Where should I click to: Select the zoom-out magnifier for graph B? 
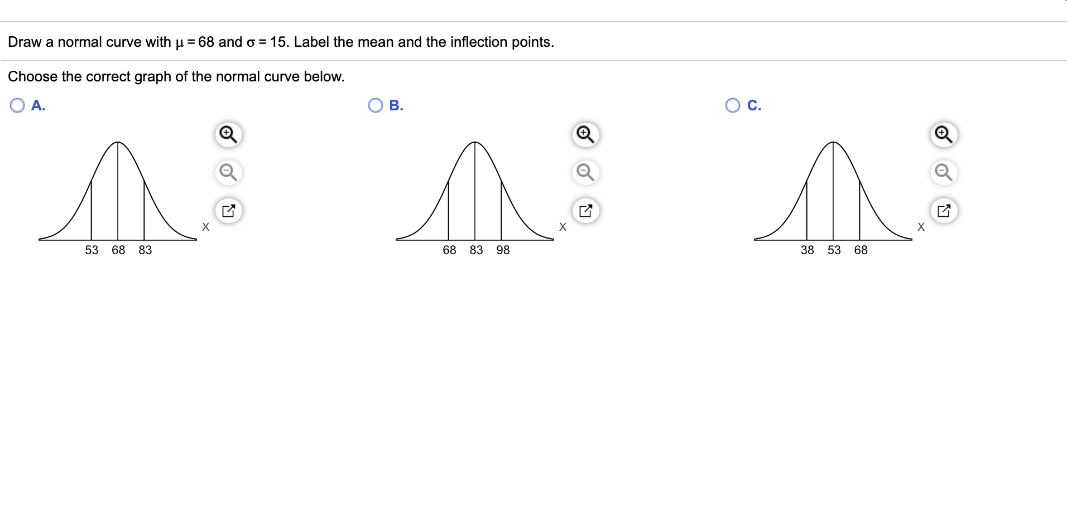click(x=585, y=173)
